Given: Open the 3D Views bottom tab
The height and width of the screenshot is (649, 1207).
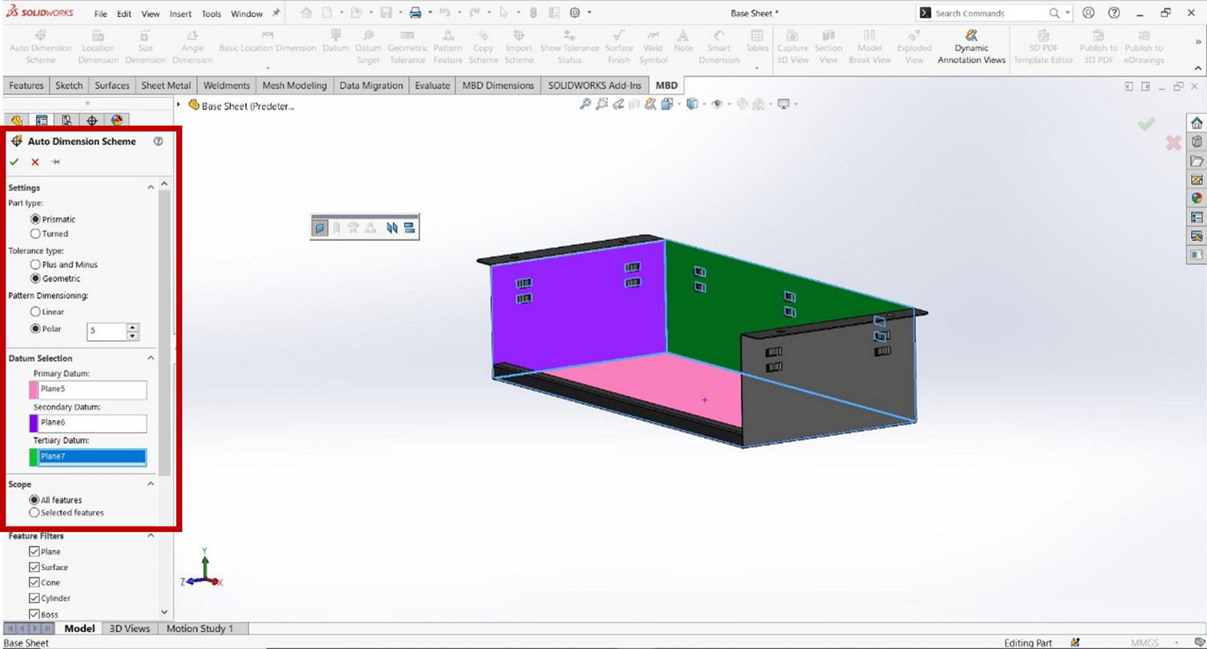Looking at the screenshot, I should pos(129,628).
